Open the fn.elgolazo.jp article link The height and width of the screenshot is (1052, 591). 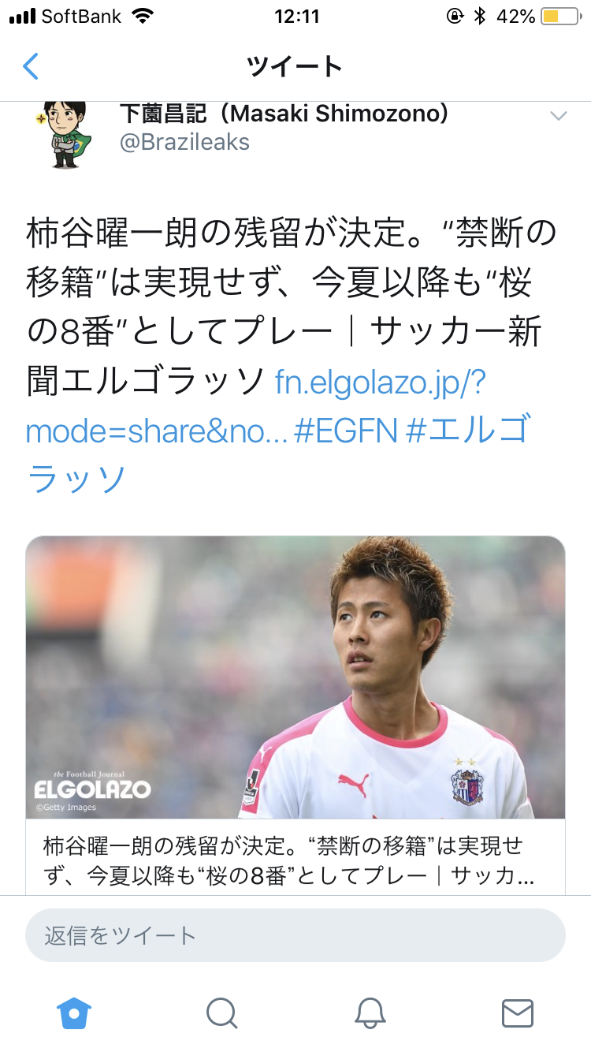(x=256, y=407)
